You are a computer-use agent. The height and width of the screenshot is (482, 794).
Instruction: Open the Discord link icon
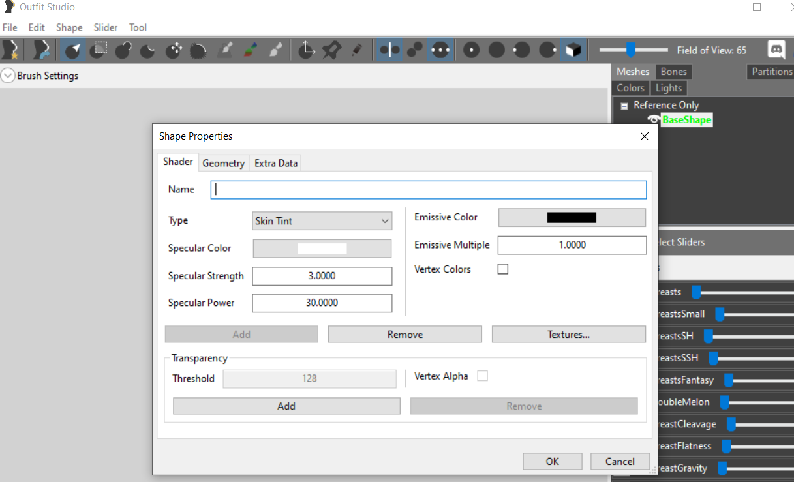coord(776,50)
